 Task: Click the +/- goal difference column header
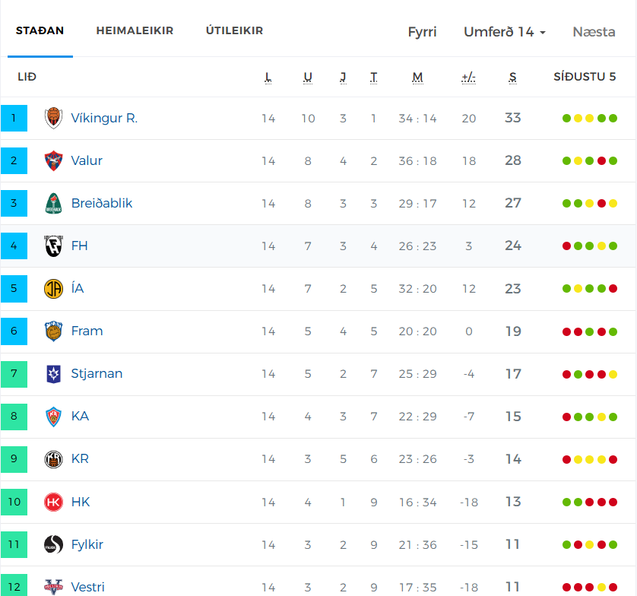pyautogui.click(x=468, y=78)
